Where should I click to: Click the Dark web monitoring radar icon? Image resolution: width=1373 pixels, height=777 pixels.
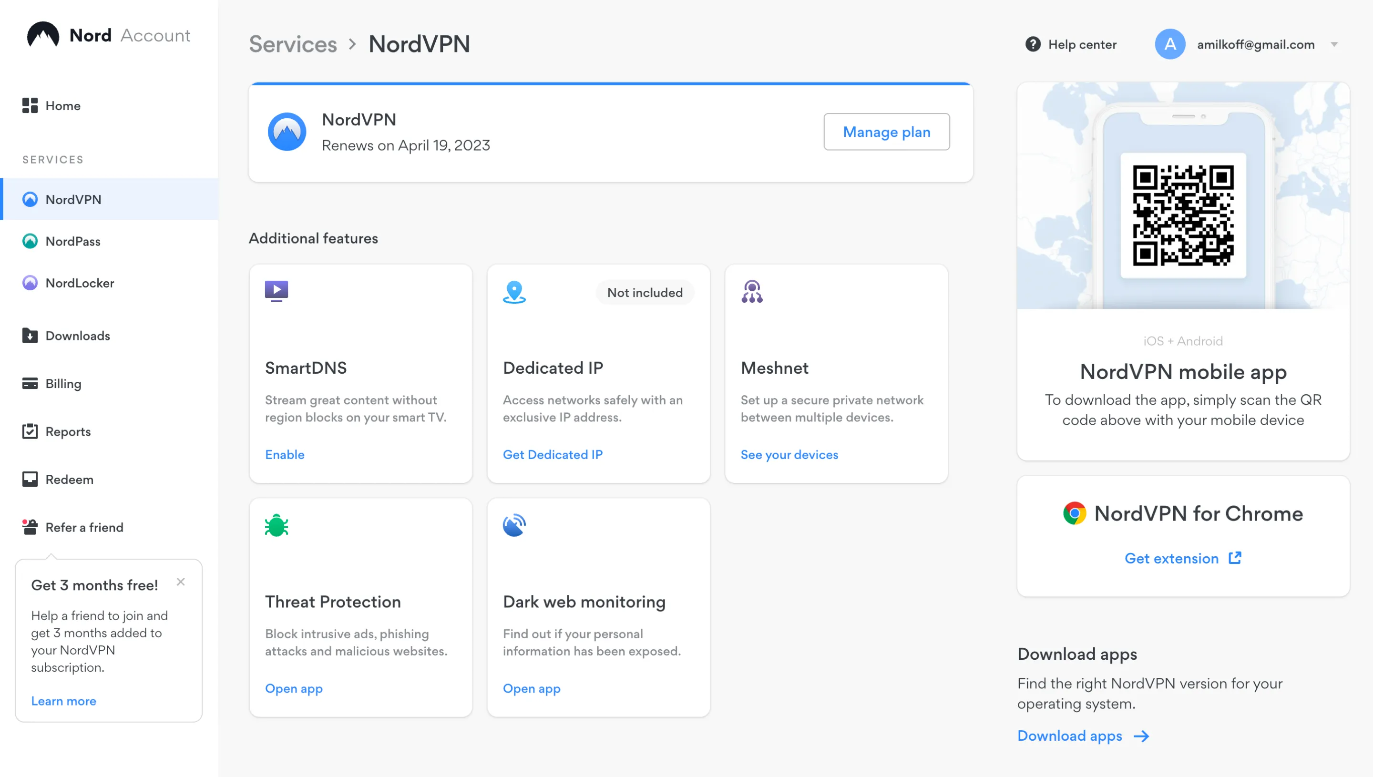point(514,526)
